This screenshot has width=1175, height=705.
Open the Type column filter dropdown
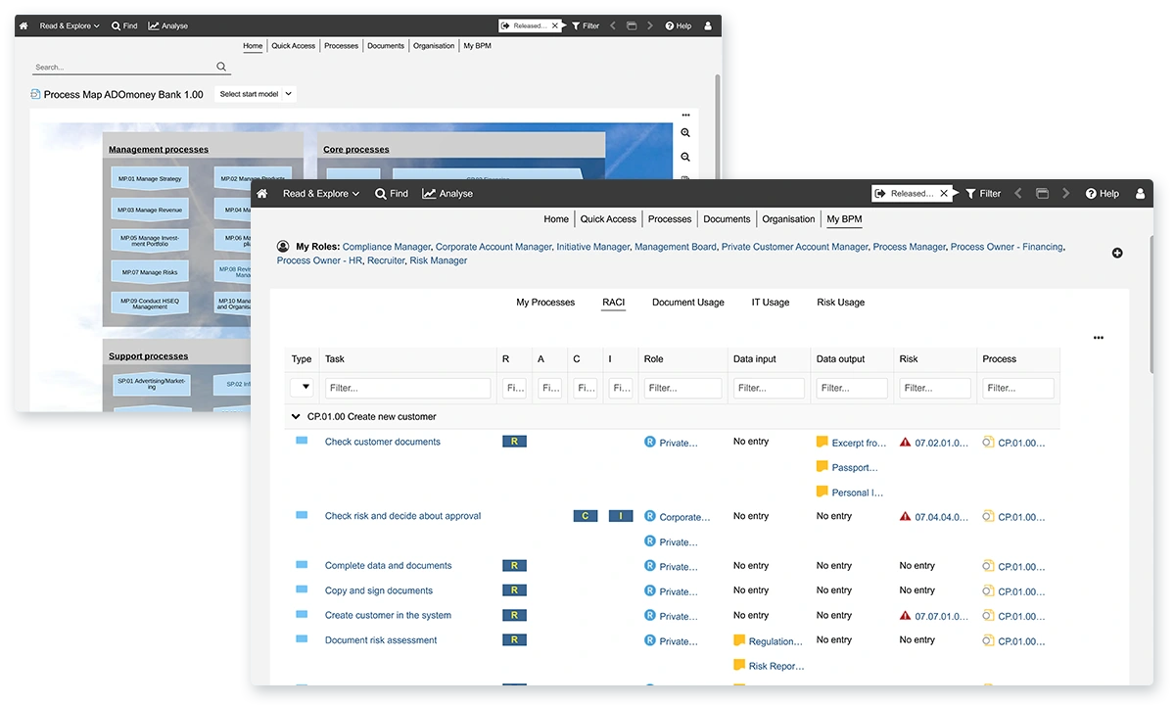point(303,388)
